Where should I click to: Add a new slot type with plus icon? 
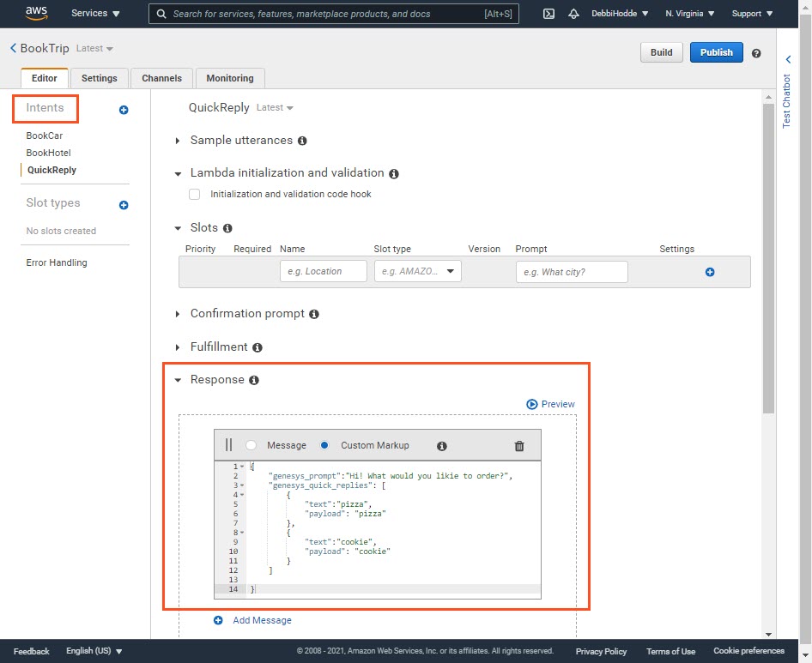point(124,205)
